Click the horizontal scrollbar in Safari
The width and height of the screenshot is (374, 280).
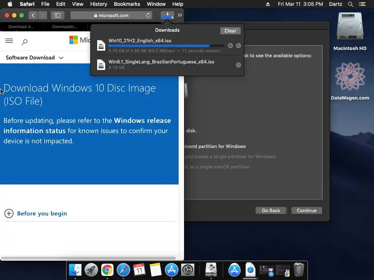coord(88,258)
